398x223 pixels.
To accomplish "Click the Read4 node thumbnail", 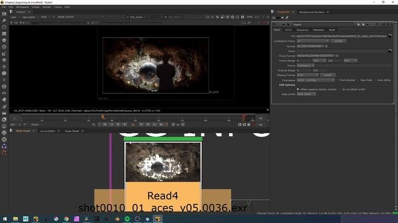I will [163, 162].
